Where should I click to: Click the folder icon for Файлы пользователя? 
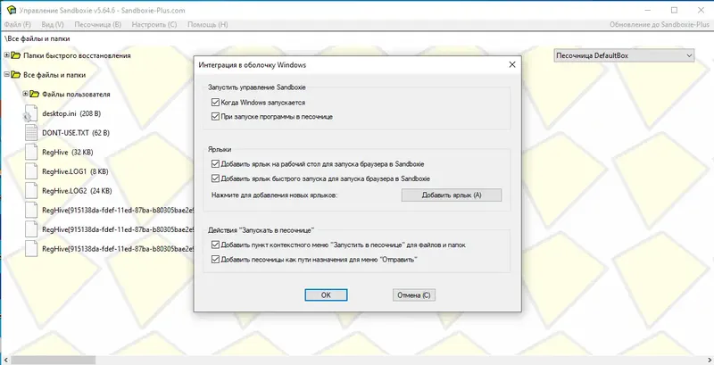coord(35,95)
